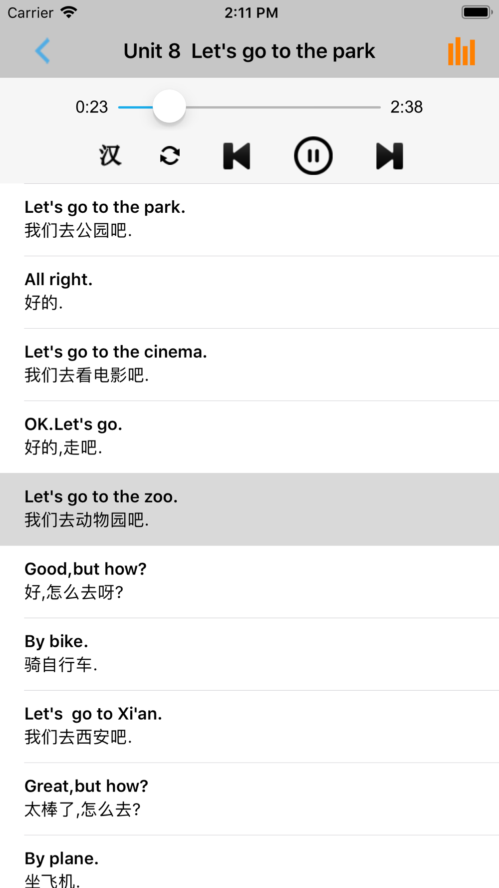Select the "By bike." sentence
Viewport: 499px width, 888px height.
[249, 654]
